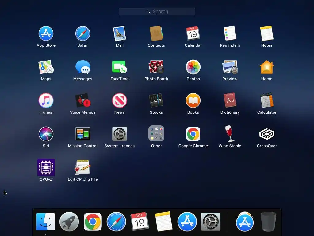Open the Stocks app
The image size is (314, 236).
pyautogui.click(x=156, y=100)
